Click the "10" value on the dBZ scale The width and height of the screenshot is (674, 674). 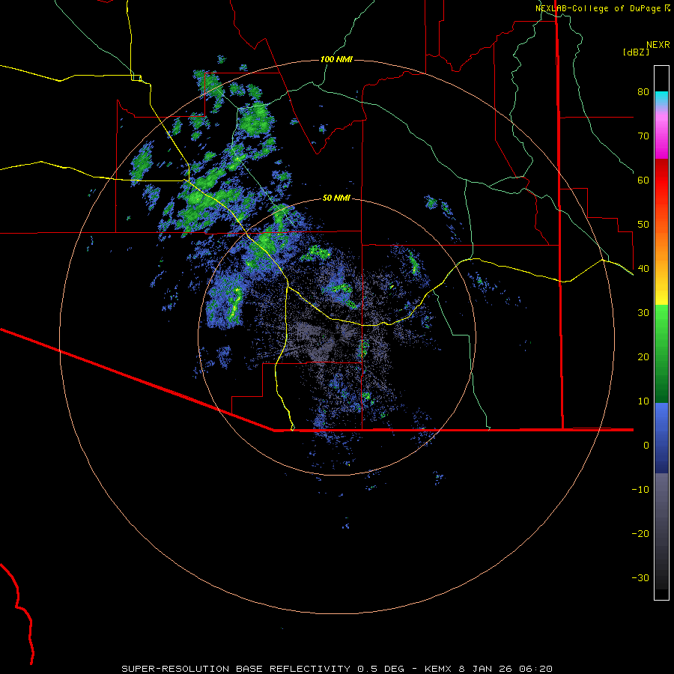click(643, 401)
